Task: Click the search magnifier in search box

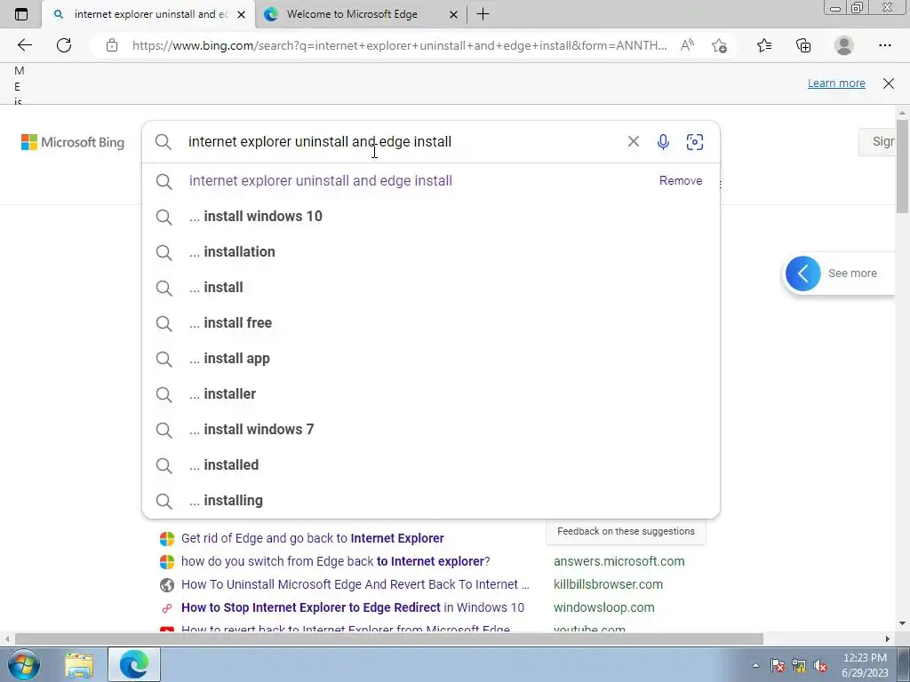Action: (164, 141)
